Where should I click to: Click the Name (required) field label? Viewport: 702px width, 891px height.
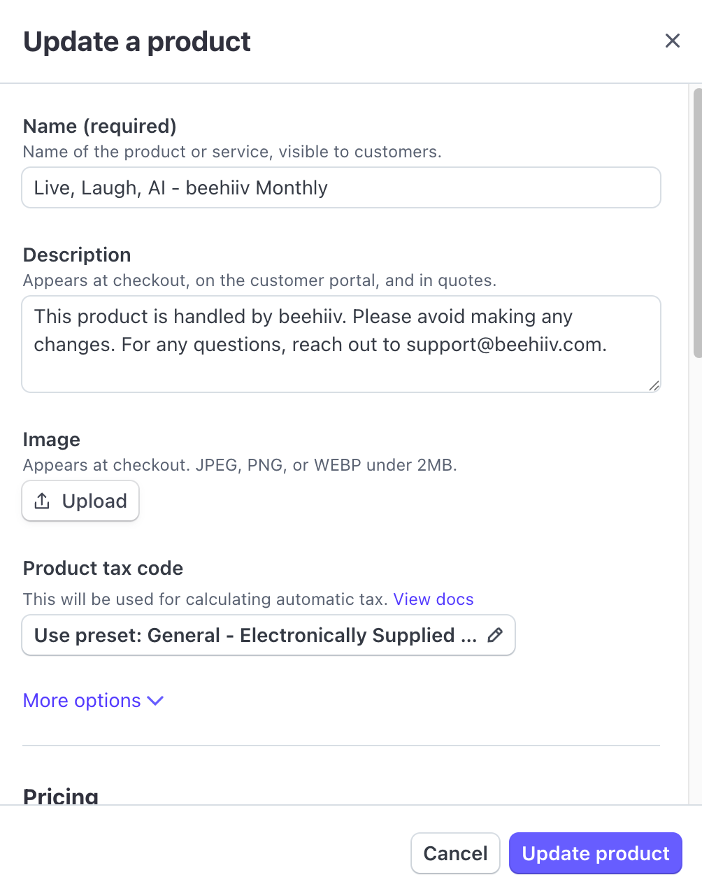click(x=99, y=126)
